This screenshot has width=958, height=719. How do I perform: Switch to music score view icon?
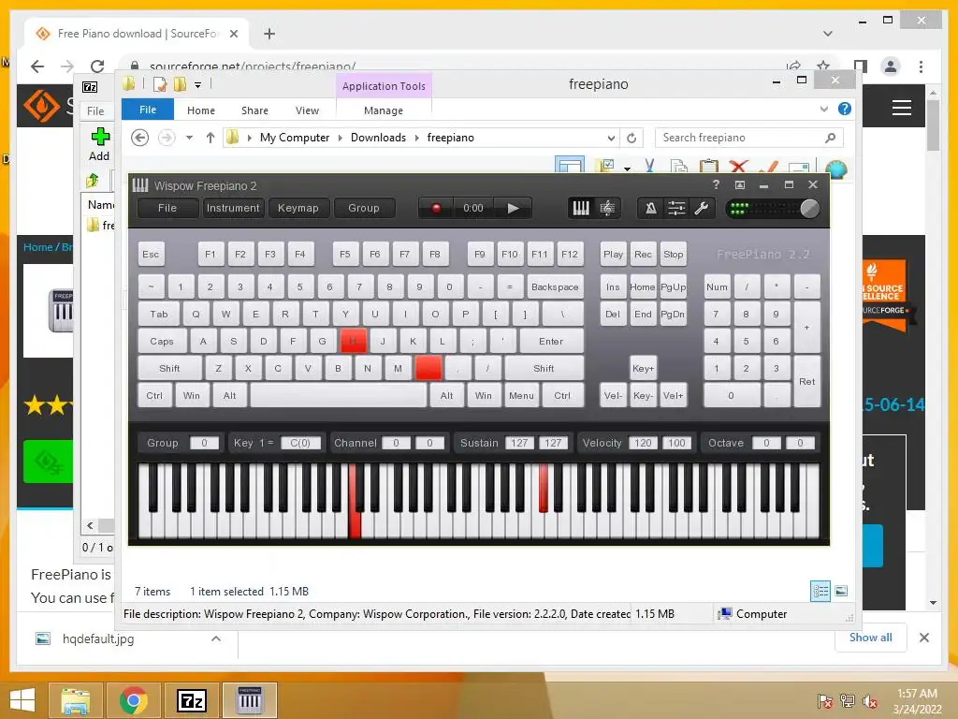tap(607, 209)
